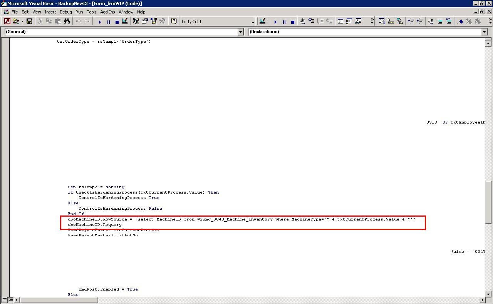Click the Ln 1, Col 1 position indicator

[191, 22]
